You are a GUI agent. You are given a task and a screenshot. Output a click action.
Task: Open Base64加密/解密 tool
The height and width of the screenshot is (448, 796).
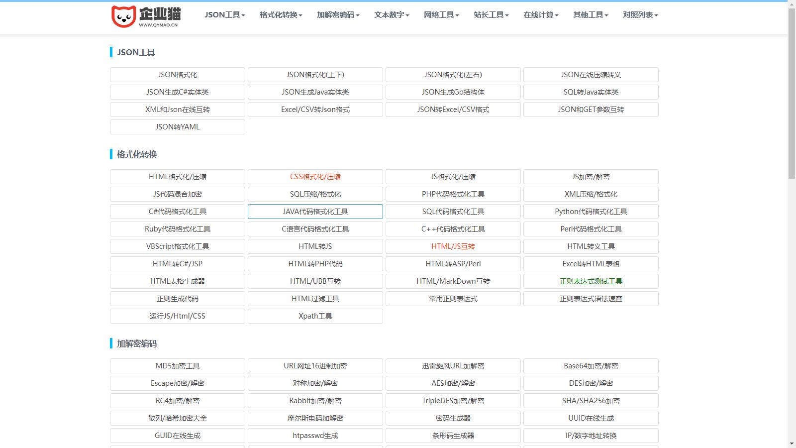[x=591, y=366]
